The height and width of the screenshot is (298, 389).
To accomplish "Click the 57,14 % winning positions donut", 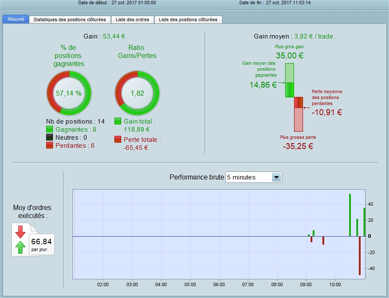I will tap(69, 93).
